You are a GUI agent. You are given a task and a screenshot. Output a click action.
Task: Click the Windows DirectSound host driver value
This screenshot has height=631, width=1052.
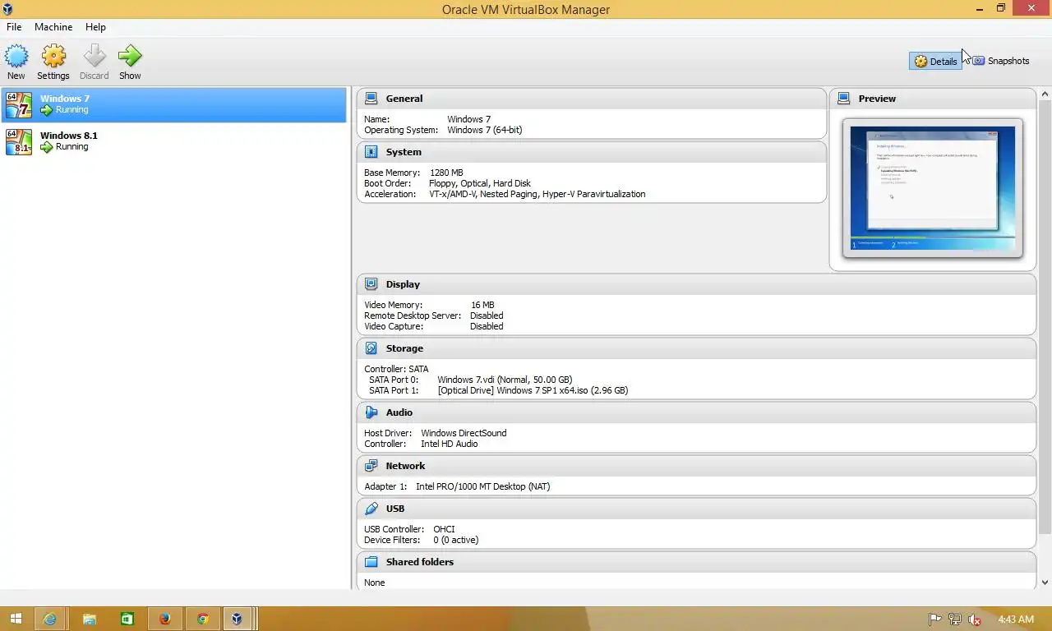464,433
